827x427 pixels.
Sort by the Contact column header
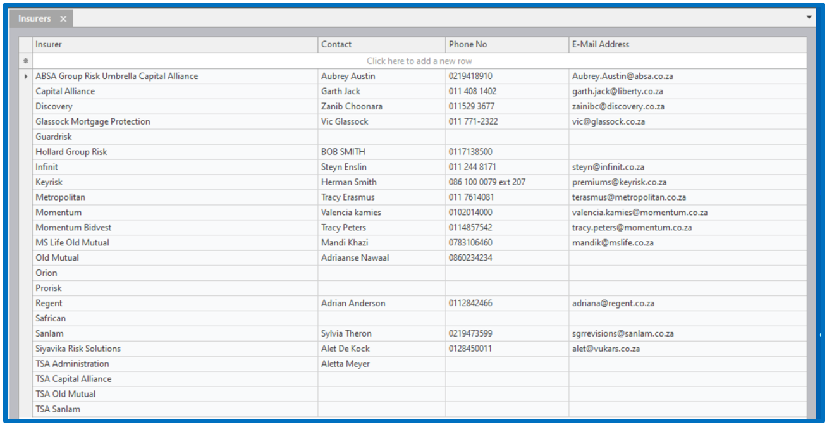(x=382, y=44)
